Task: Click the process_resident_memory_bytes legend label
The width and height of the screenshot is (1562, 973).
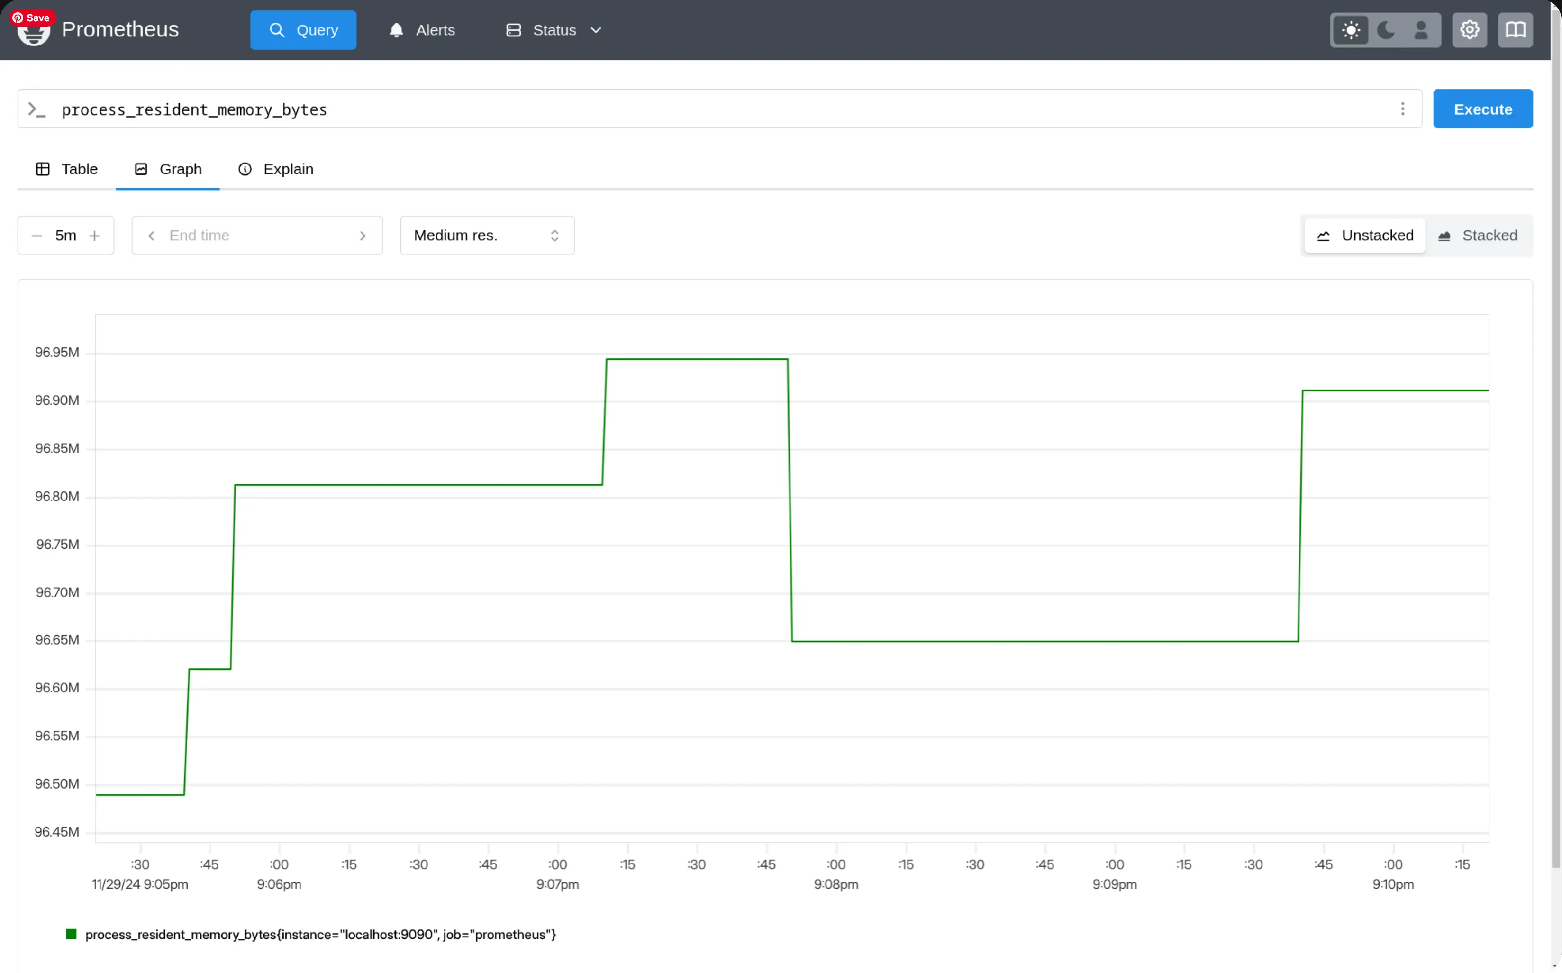Action: (320, 935)
